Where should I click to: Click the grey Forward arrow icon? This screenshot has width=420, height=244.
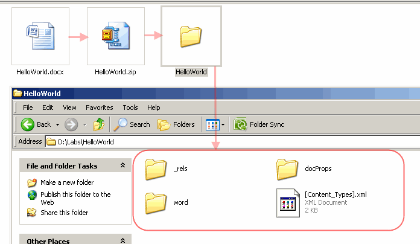[71, 124]
